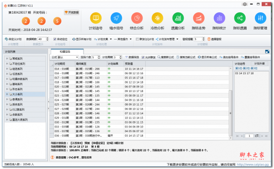Click the 复制当前公式 copy icon

pyautogui.click(x=178, y=57)
